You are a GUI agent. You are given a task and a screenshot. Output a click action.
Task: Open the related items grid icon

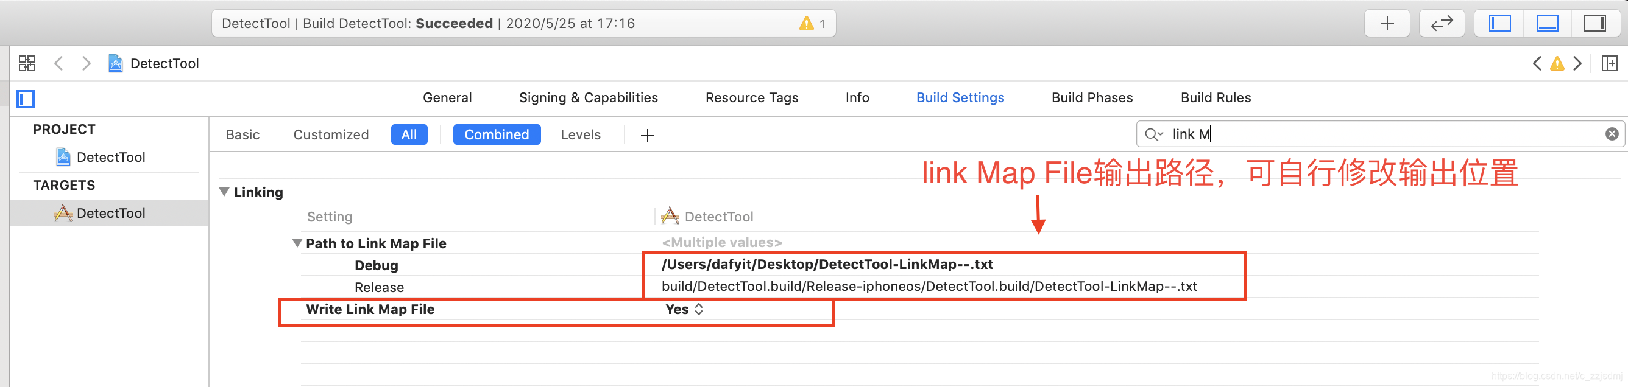point(27,63)
